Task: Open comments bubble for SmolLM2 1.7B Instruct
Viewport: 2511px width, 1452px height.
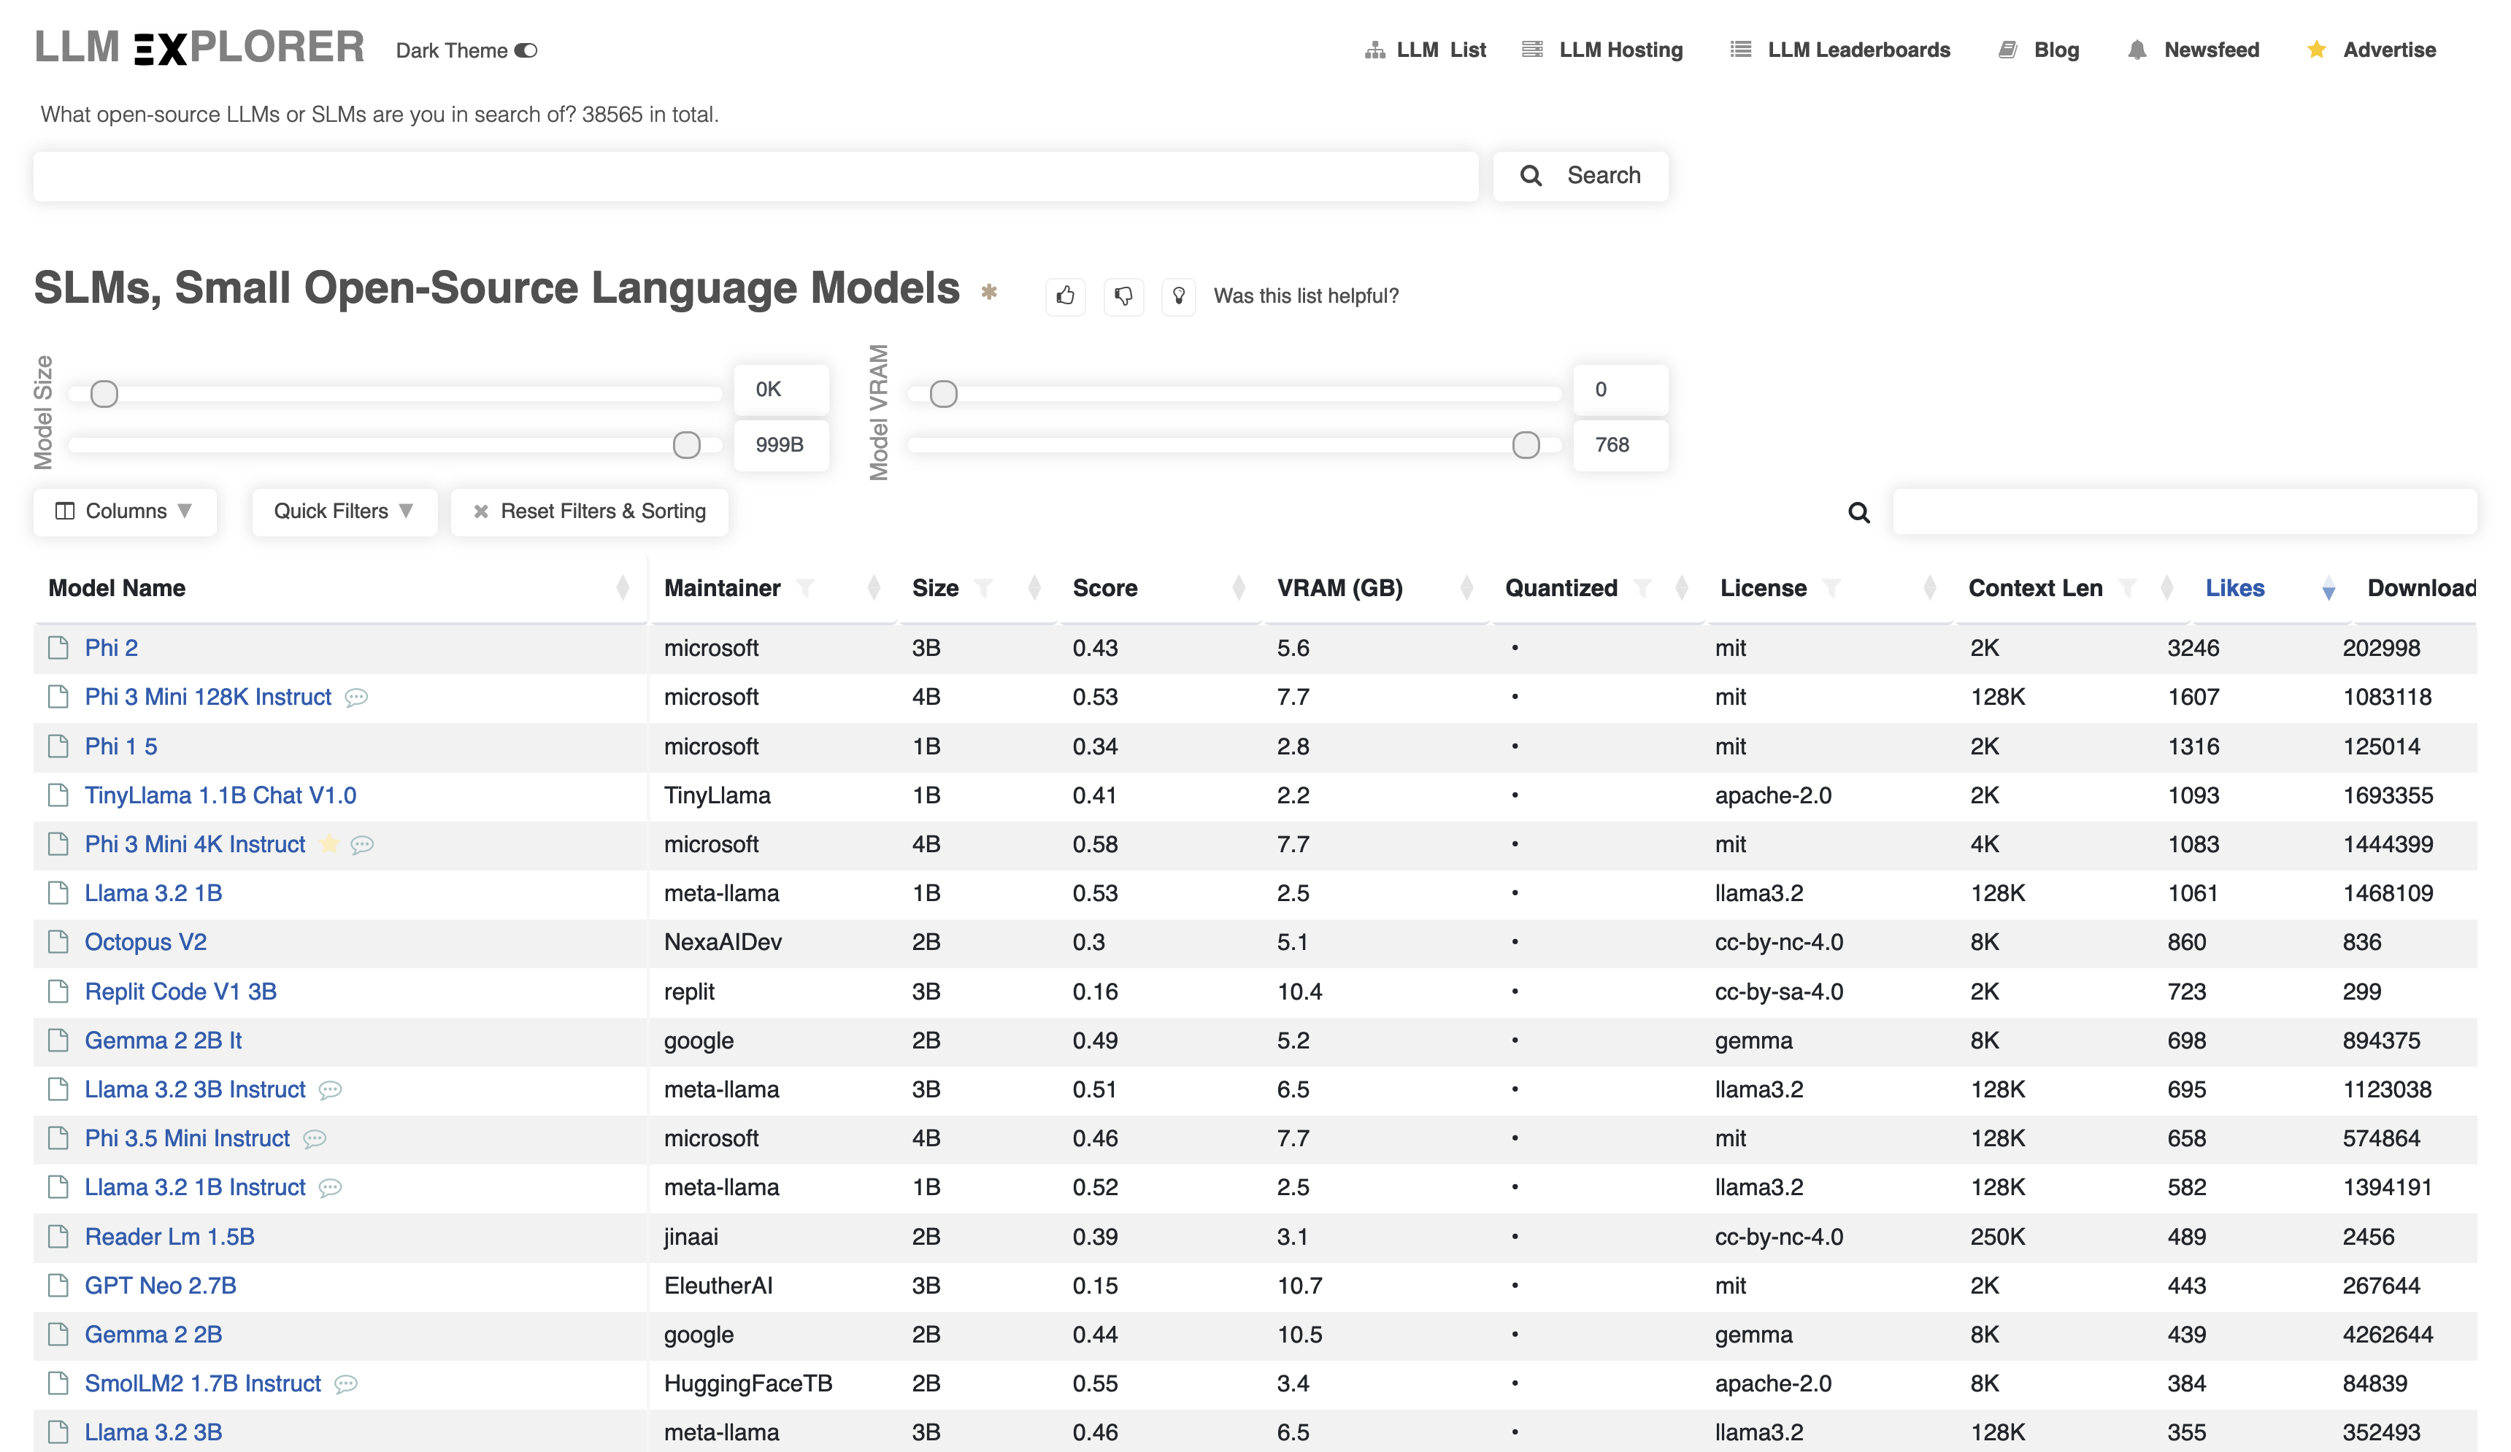Action: point(345,1384)
